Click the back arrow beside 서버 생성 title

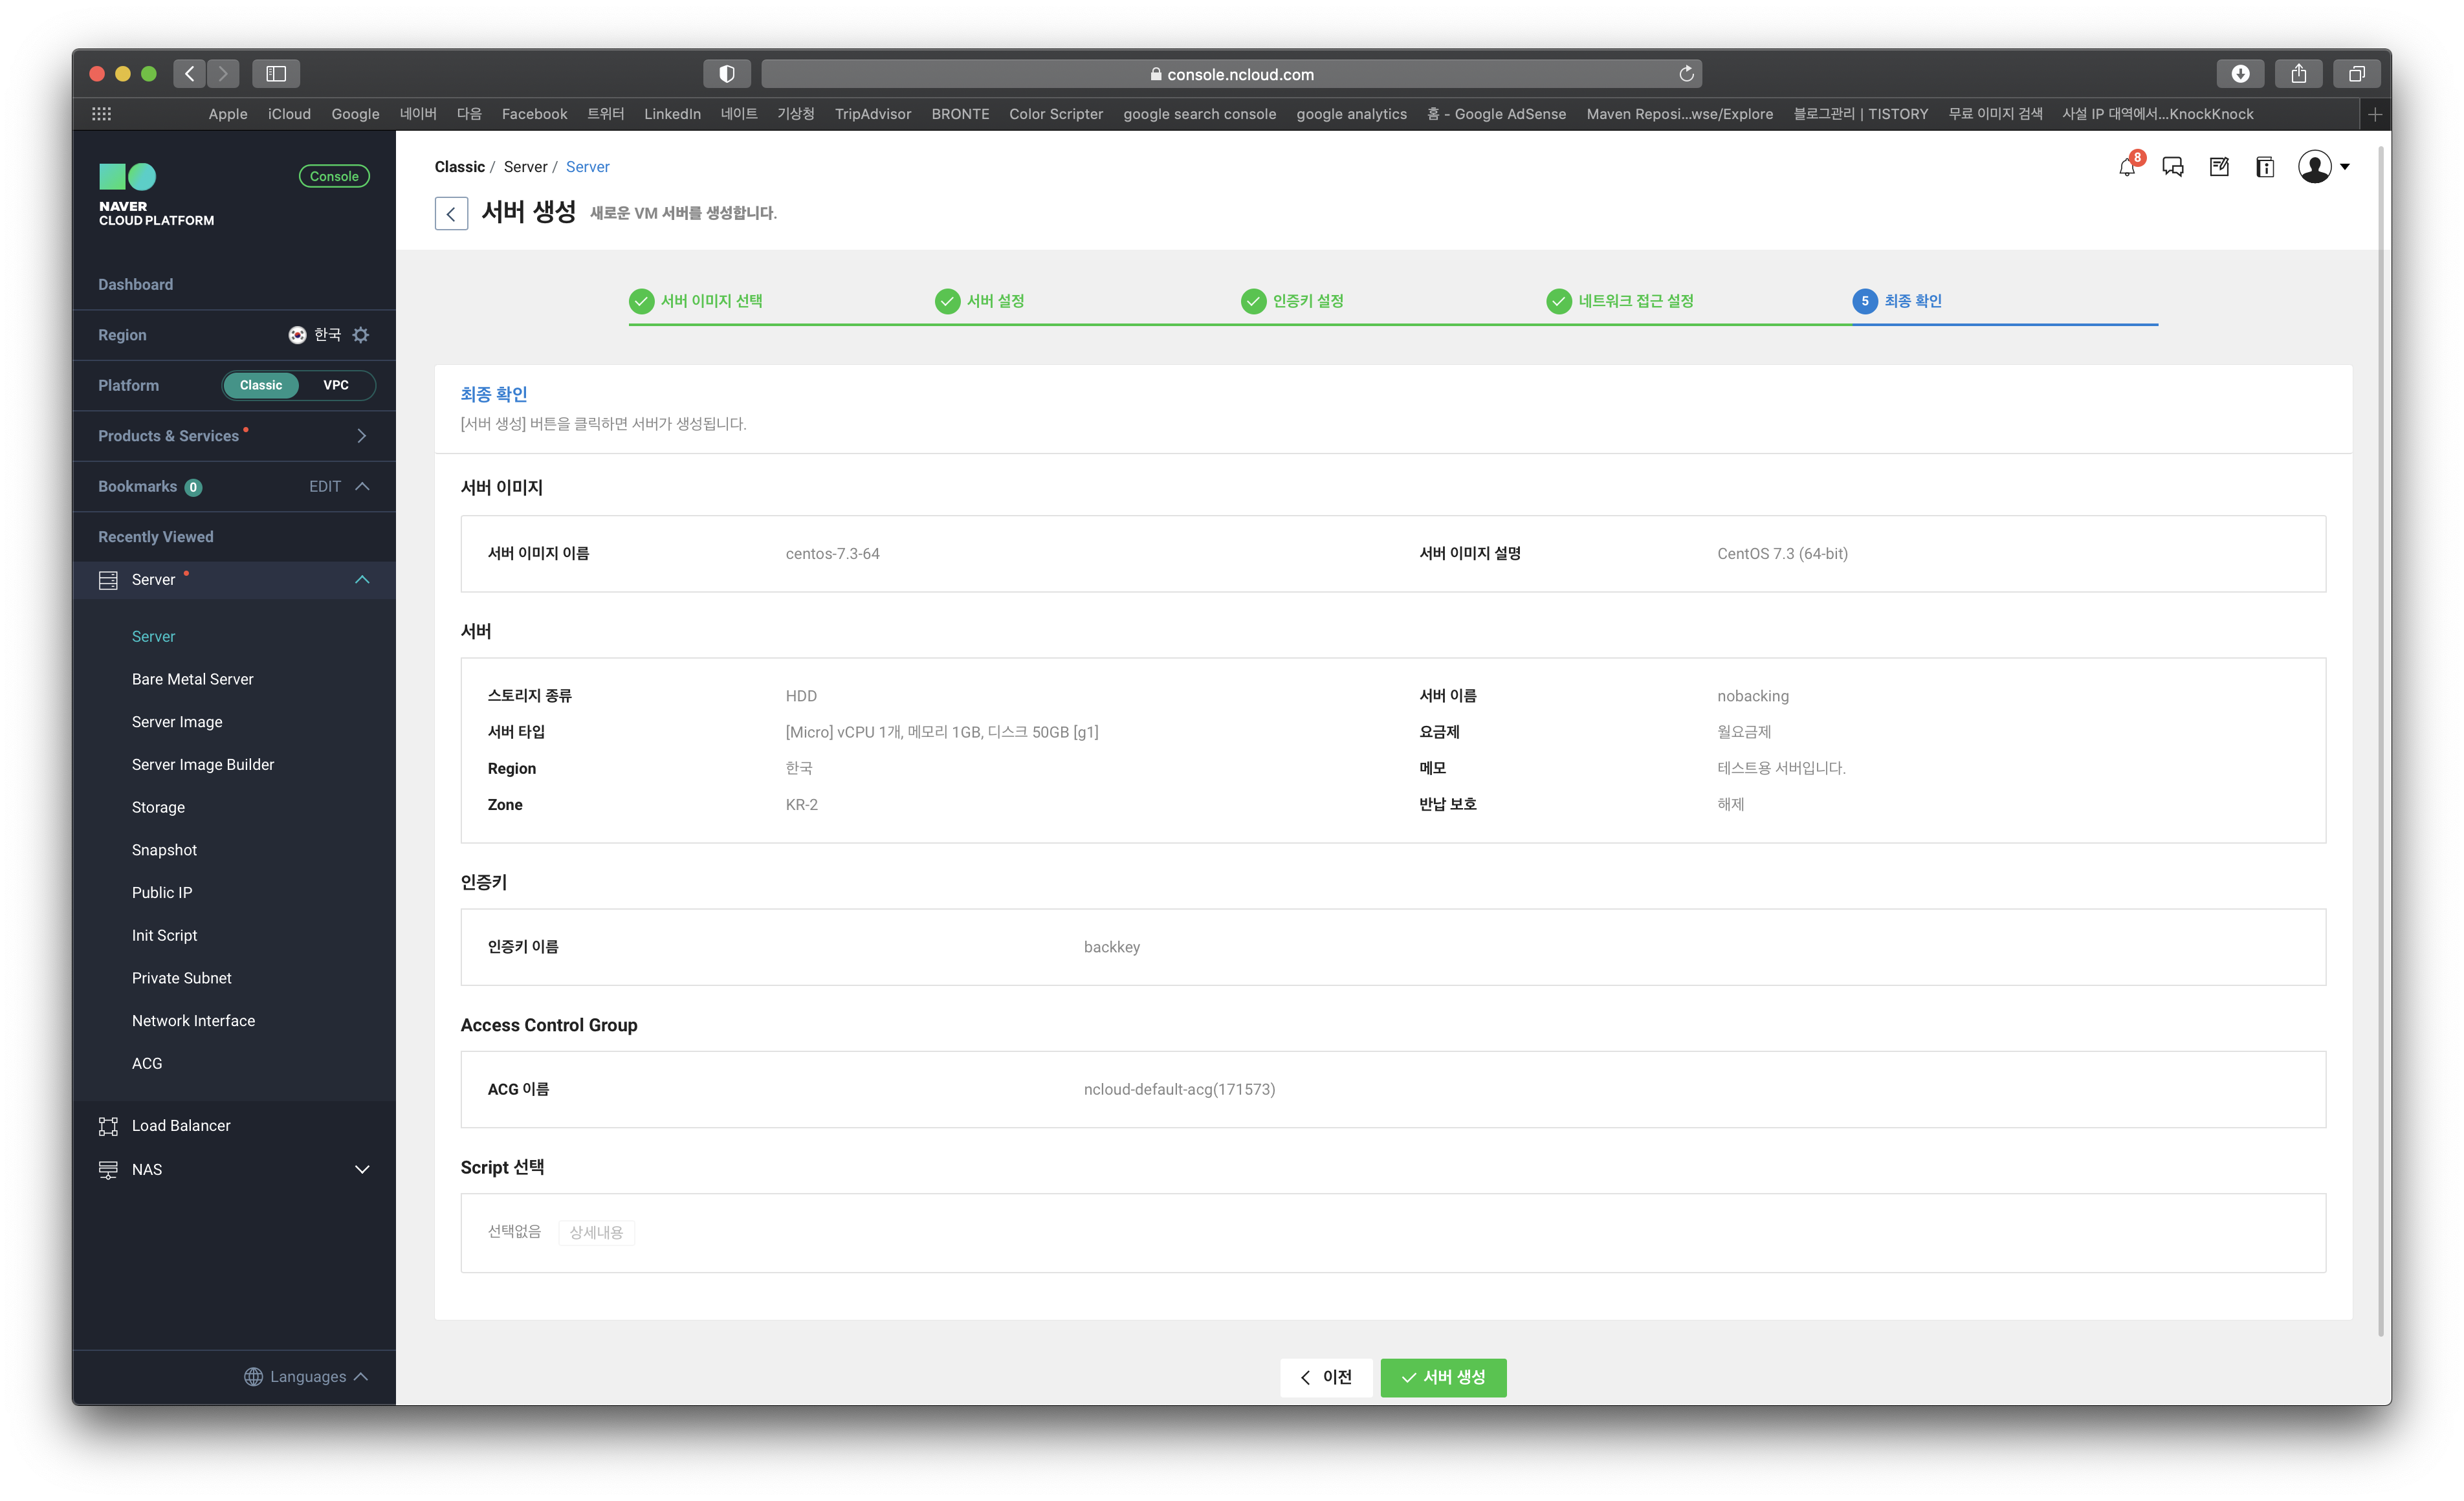coord(451,213)
